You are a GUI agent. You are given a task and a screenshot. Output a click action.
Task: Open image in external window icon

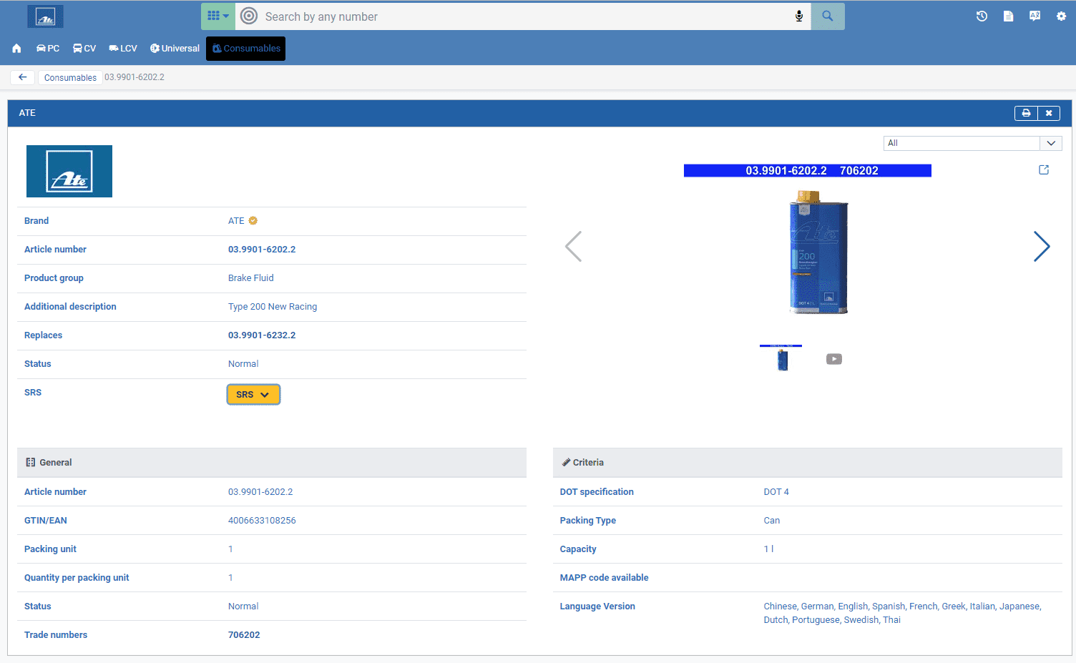1044,170
